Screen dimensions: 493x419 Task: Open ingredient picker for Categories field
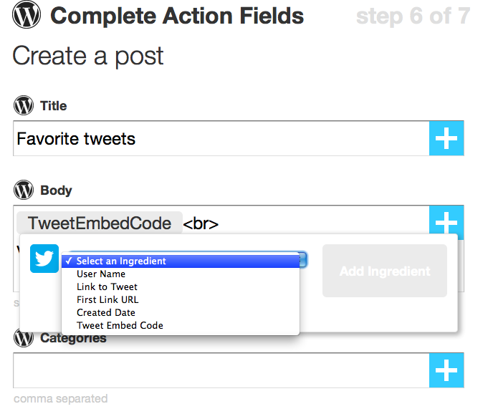446,370
